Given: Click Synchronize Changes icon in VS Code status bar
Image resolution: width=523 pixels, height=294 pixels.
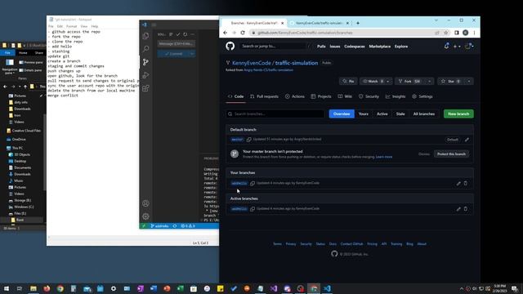Looking at the screenshot, I should tap(174, 226).
